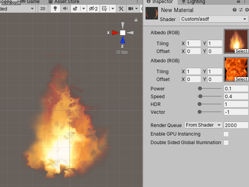The height and width of the screenshot is (187, 249).
Task: Select texture for second Albedo slot
Action: click(241, 79)
